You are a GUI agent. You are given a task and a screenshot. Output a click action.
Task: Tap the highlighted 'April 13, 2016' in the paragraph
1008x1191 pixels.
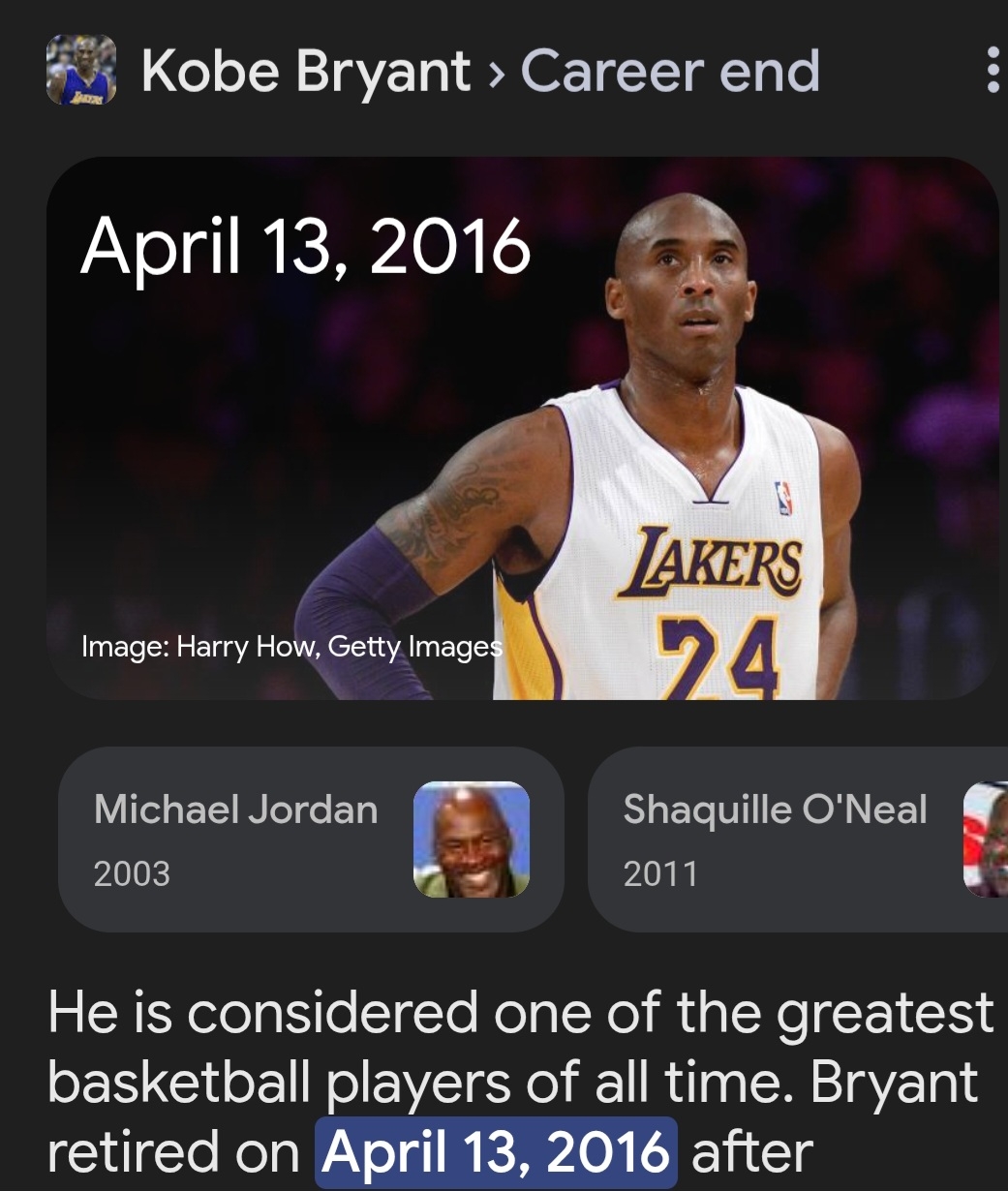click(x=496, y=1152)
